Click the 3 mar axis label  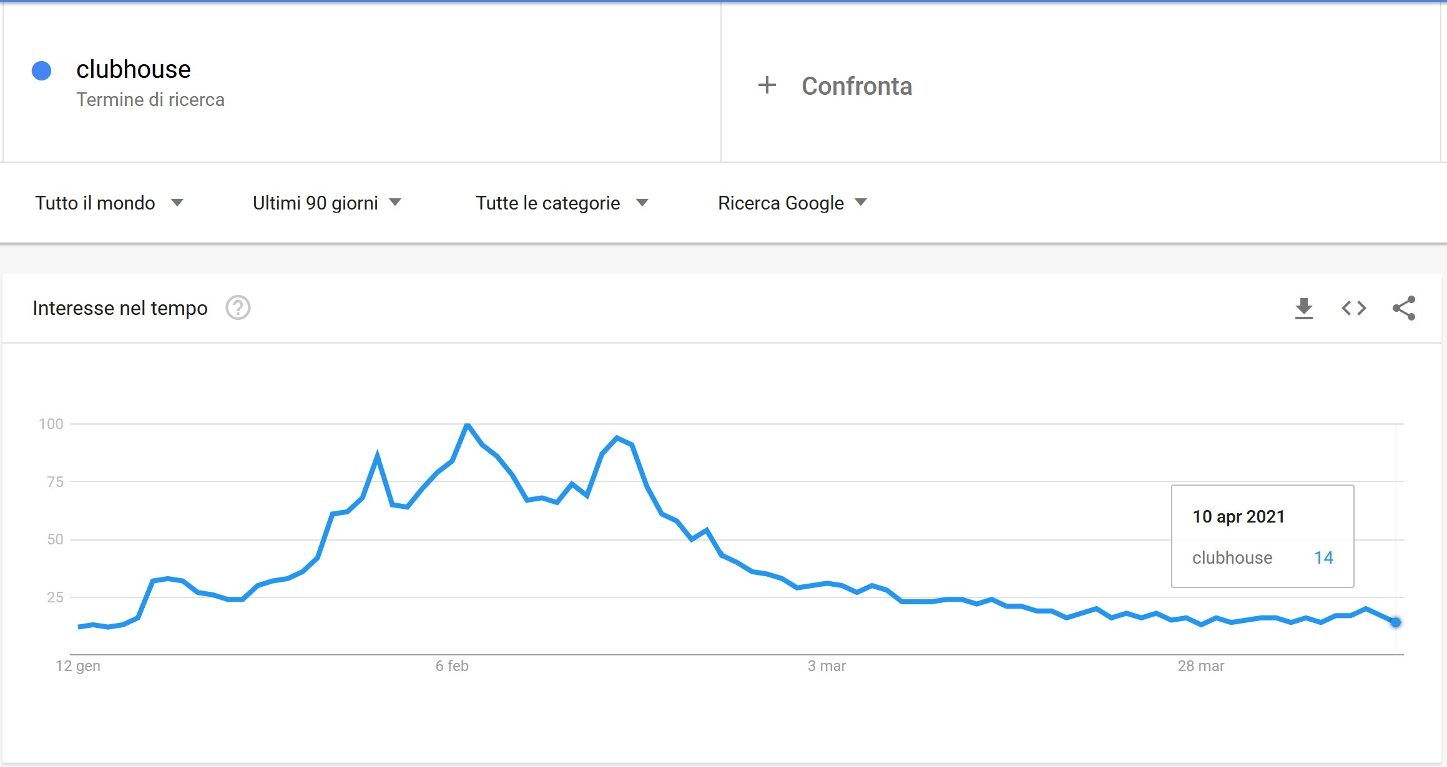coord(827,666)
